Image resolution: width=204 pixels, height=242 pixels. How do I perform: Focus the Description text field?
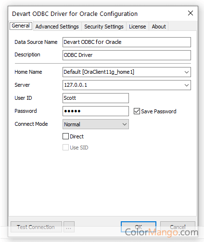(127, 55)
